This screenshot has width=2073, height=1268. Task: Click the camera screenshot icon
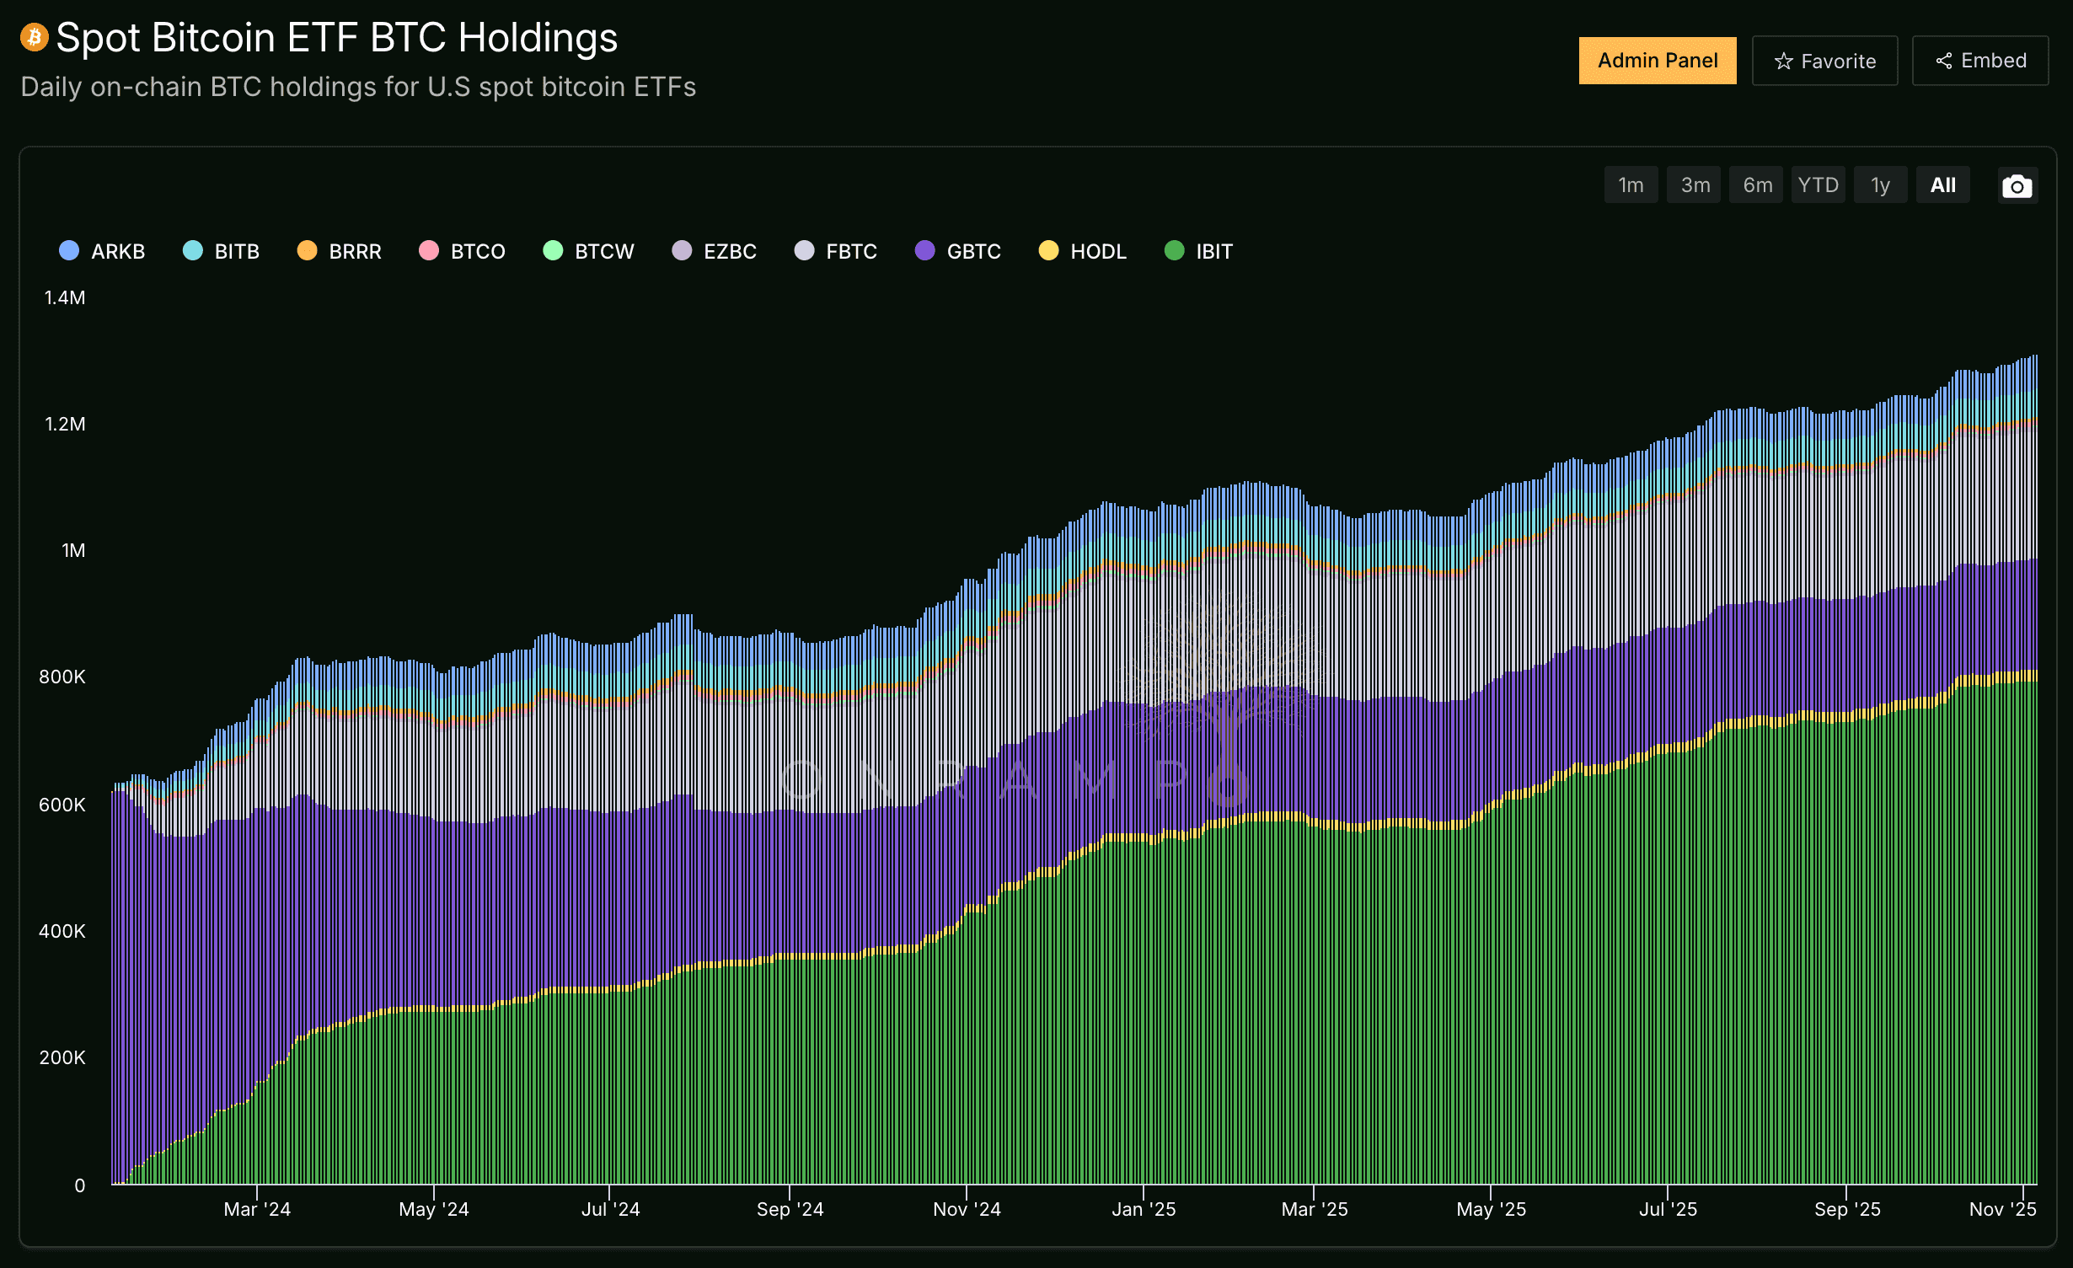(2017, 186)
